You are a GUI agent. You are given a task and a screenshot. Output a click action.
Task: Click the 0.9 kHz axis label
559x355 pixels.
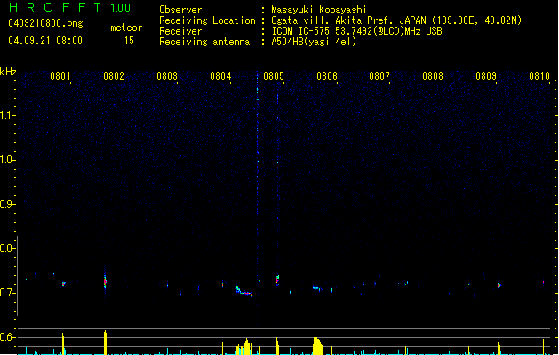[x=7, y=204]
